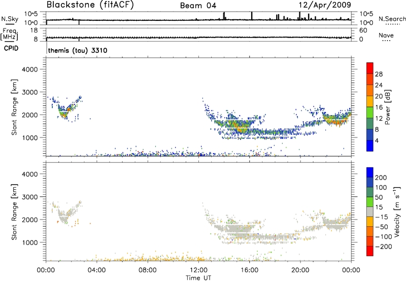Screen dimensions: 406x281
Task: Click the noise spike near 16:00 in top panel
Action: [x=251, y=16]
